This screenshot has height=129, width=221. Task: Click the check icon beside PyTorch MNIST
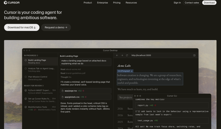tap(26, 90)
